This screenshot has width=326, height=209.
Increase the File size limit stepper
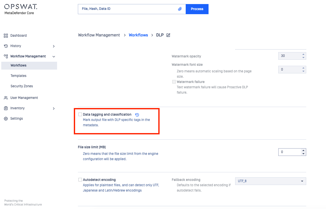coord(303,150)
